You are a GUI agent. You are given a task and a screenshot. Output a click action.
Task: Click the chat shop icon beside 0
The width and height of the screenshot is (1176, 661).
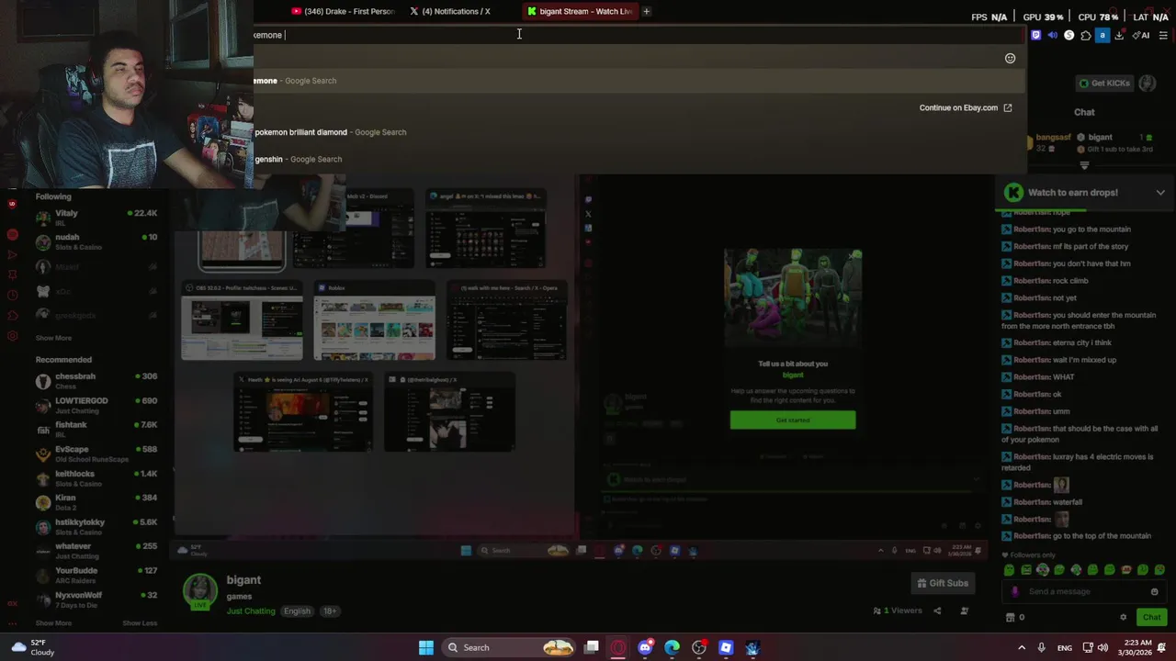click(1011, 617)
